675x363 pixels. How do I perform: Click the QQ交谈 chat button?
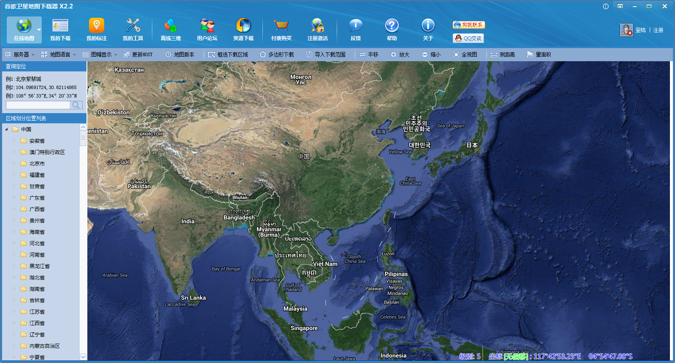pos(468,38)
